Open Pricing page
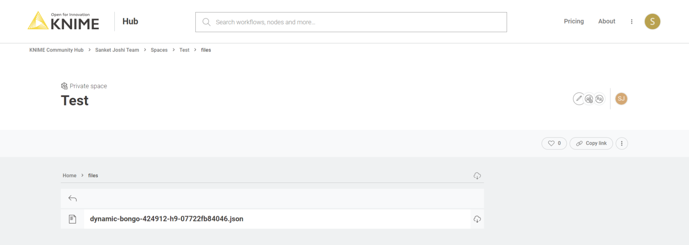The height and width of the screenshot is (245, 689). coord(574,21)
